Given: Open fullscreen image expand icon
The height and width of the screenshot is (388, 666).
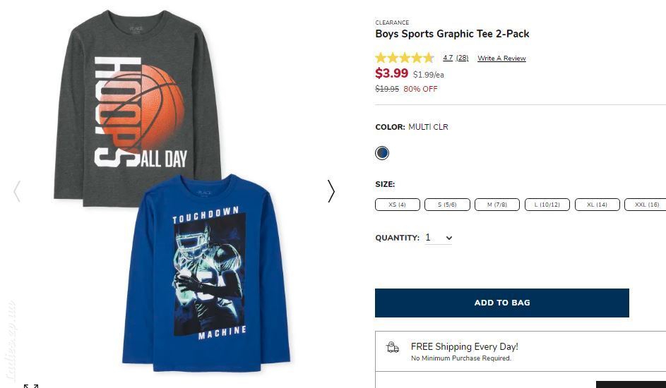Looking at the screenshot, I should point(31,385).
